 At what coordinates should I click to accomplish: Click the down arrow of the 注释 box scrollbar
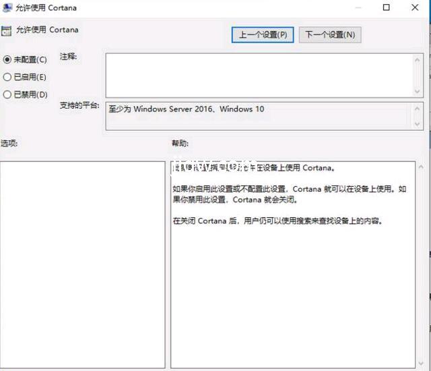[x=418, y=91]
